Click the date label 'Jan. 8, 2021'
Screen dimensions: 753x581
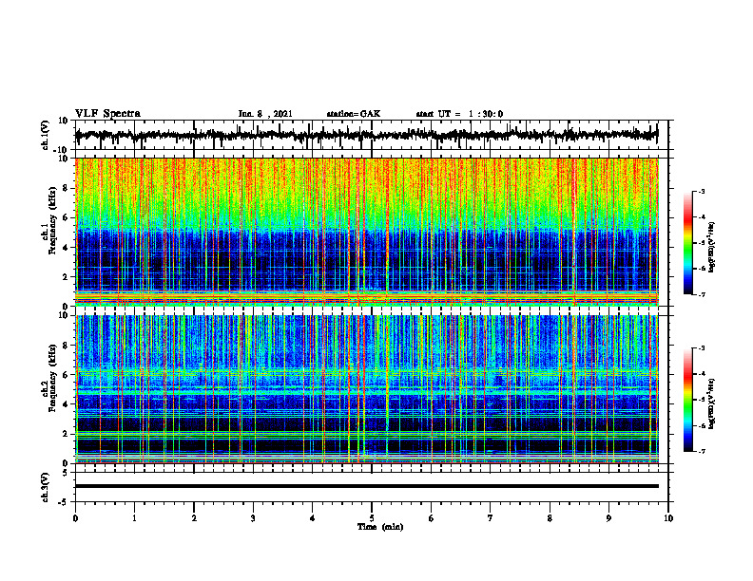point(265,114)
